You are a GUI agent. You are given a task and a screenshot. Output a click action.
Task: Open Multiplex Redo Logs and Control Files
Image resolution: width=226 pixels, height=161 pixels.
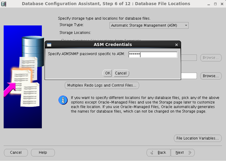pos(102,85)
